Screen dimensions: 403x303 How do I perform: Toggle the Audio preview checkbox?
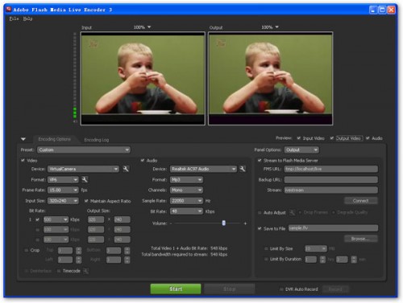[x=368, y=138]
